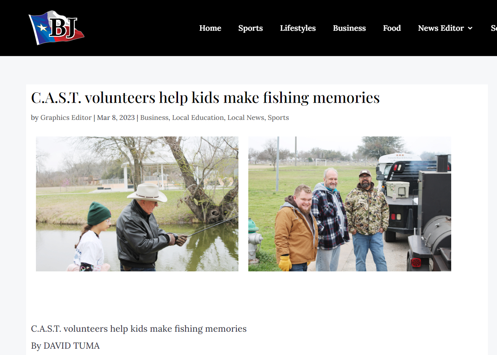This screenshot has height=355, width=497.
Task: Click the article headline C.A.S.T. volunteers title
Action: 205,97
